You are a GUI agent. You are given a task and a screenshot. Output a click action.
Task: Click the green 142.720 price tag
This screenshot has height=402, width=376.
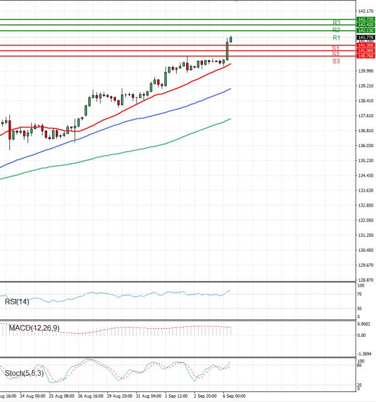click(x=366, y=19)
